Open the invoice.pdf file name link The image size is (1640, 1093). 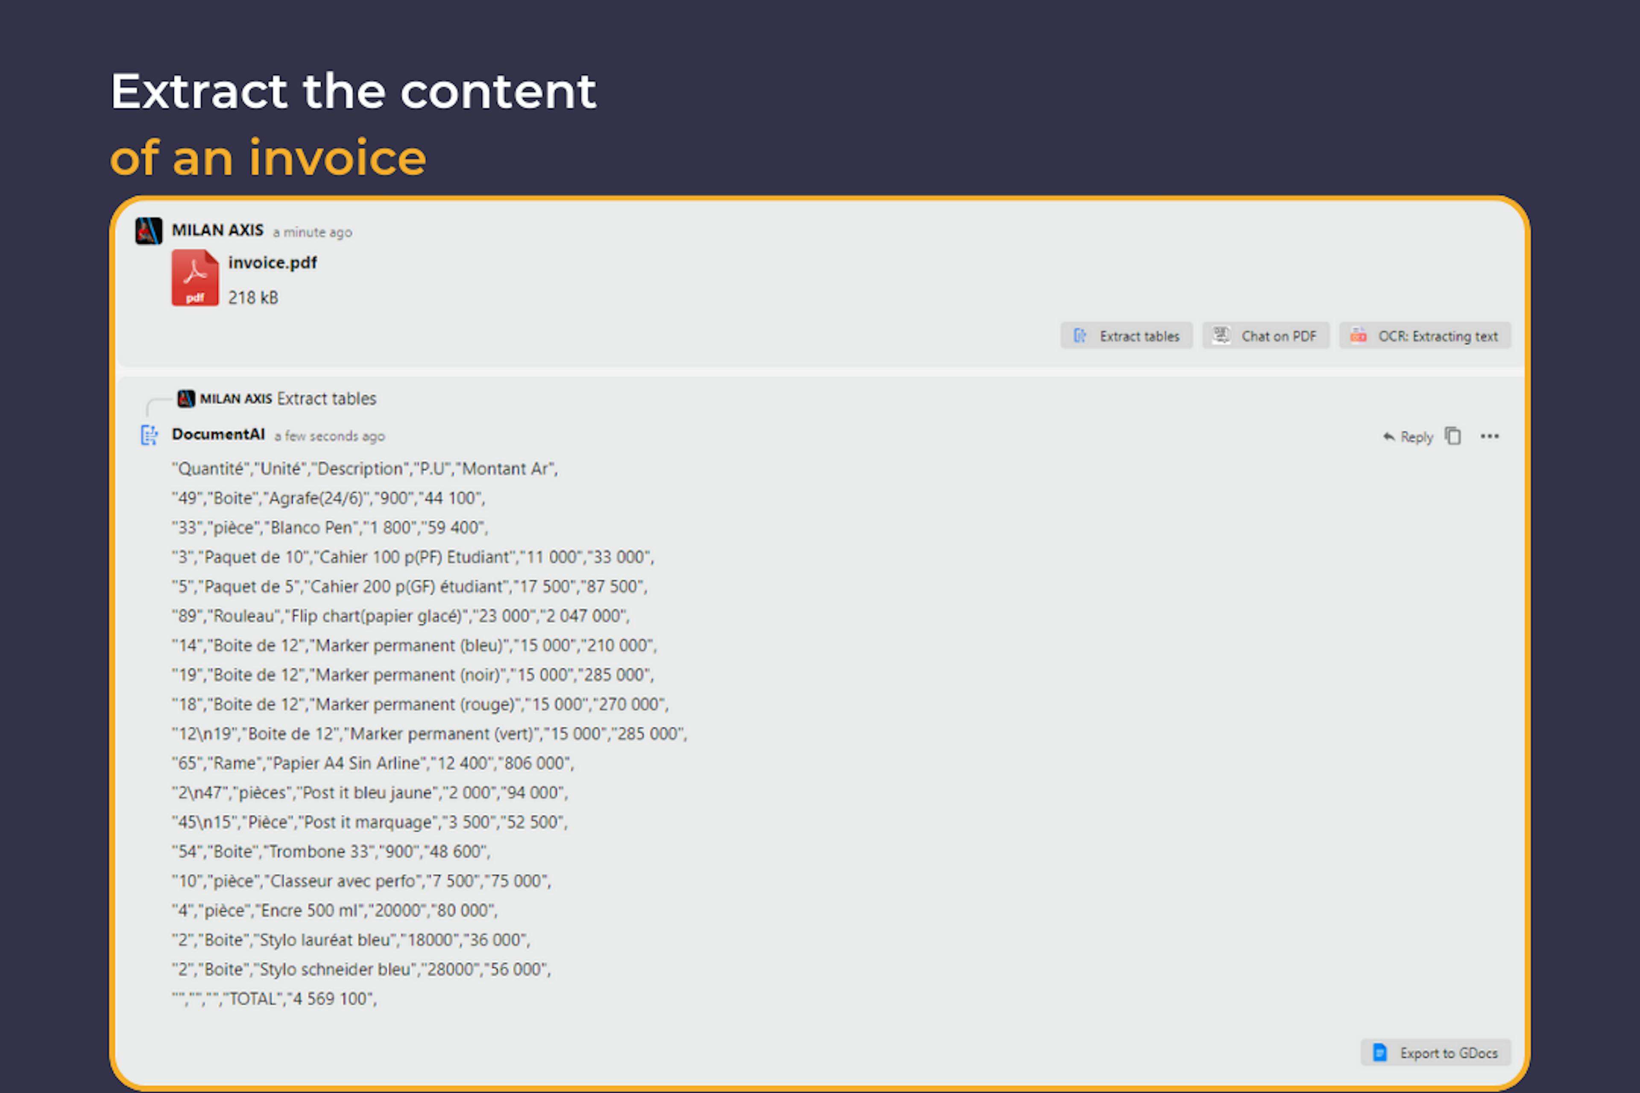coord(272,262)
